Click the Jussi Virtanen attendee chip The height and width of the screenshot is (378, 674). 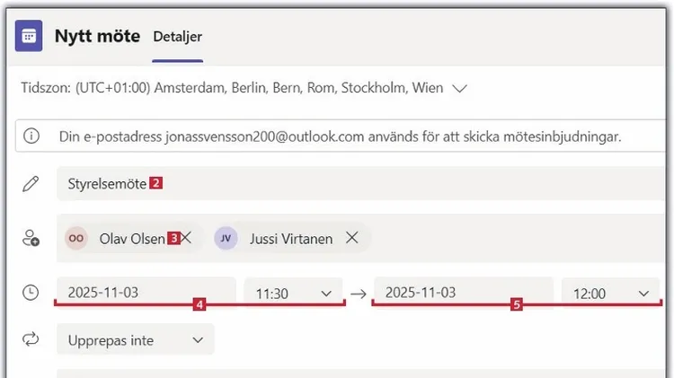284,239
